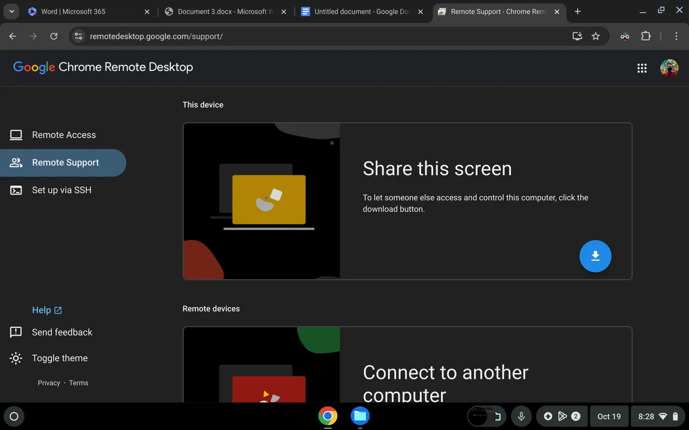
Task: Open a new browser tab
Action: point(577,11)
